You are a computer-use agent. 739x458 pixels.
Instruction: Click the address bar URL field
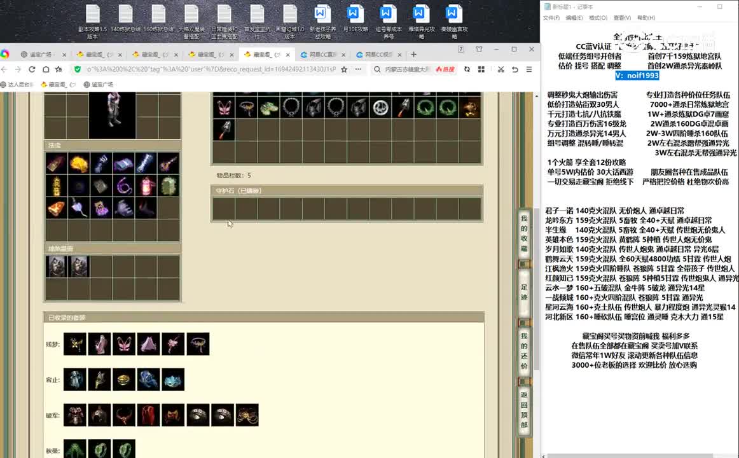(x=211, y=69)
